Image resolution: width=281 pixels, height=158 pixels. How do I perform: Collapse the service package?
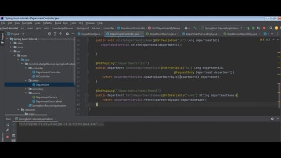coord(26,93)
